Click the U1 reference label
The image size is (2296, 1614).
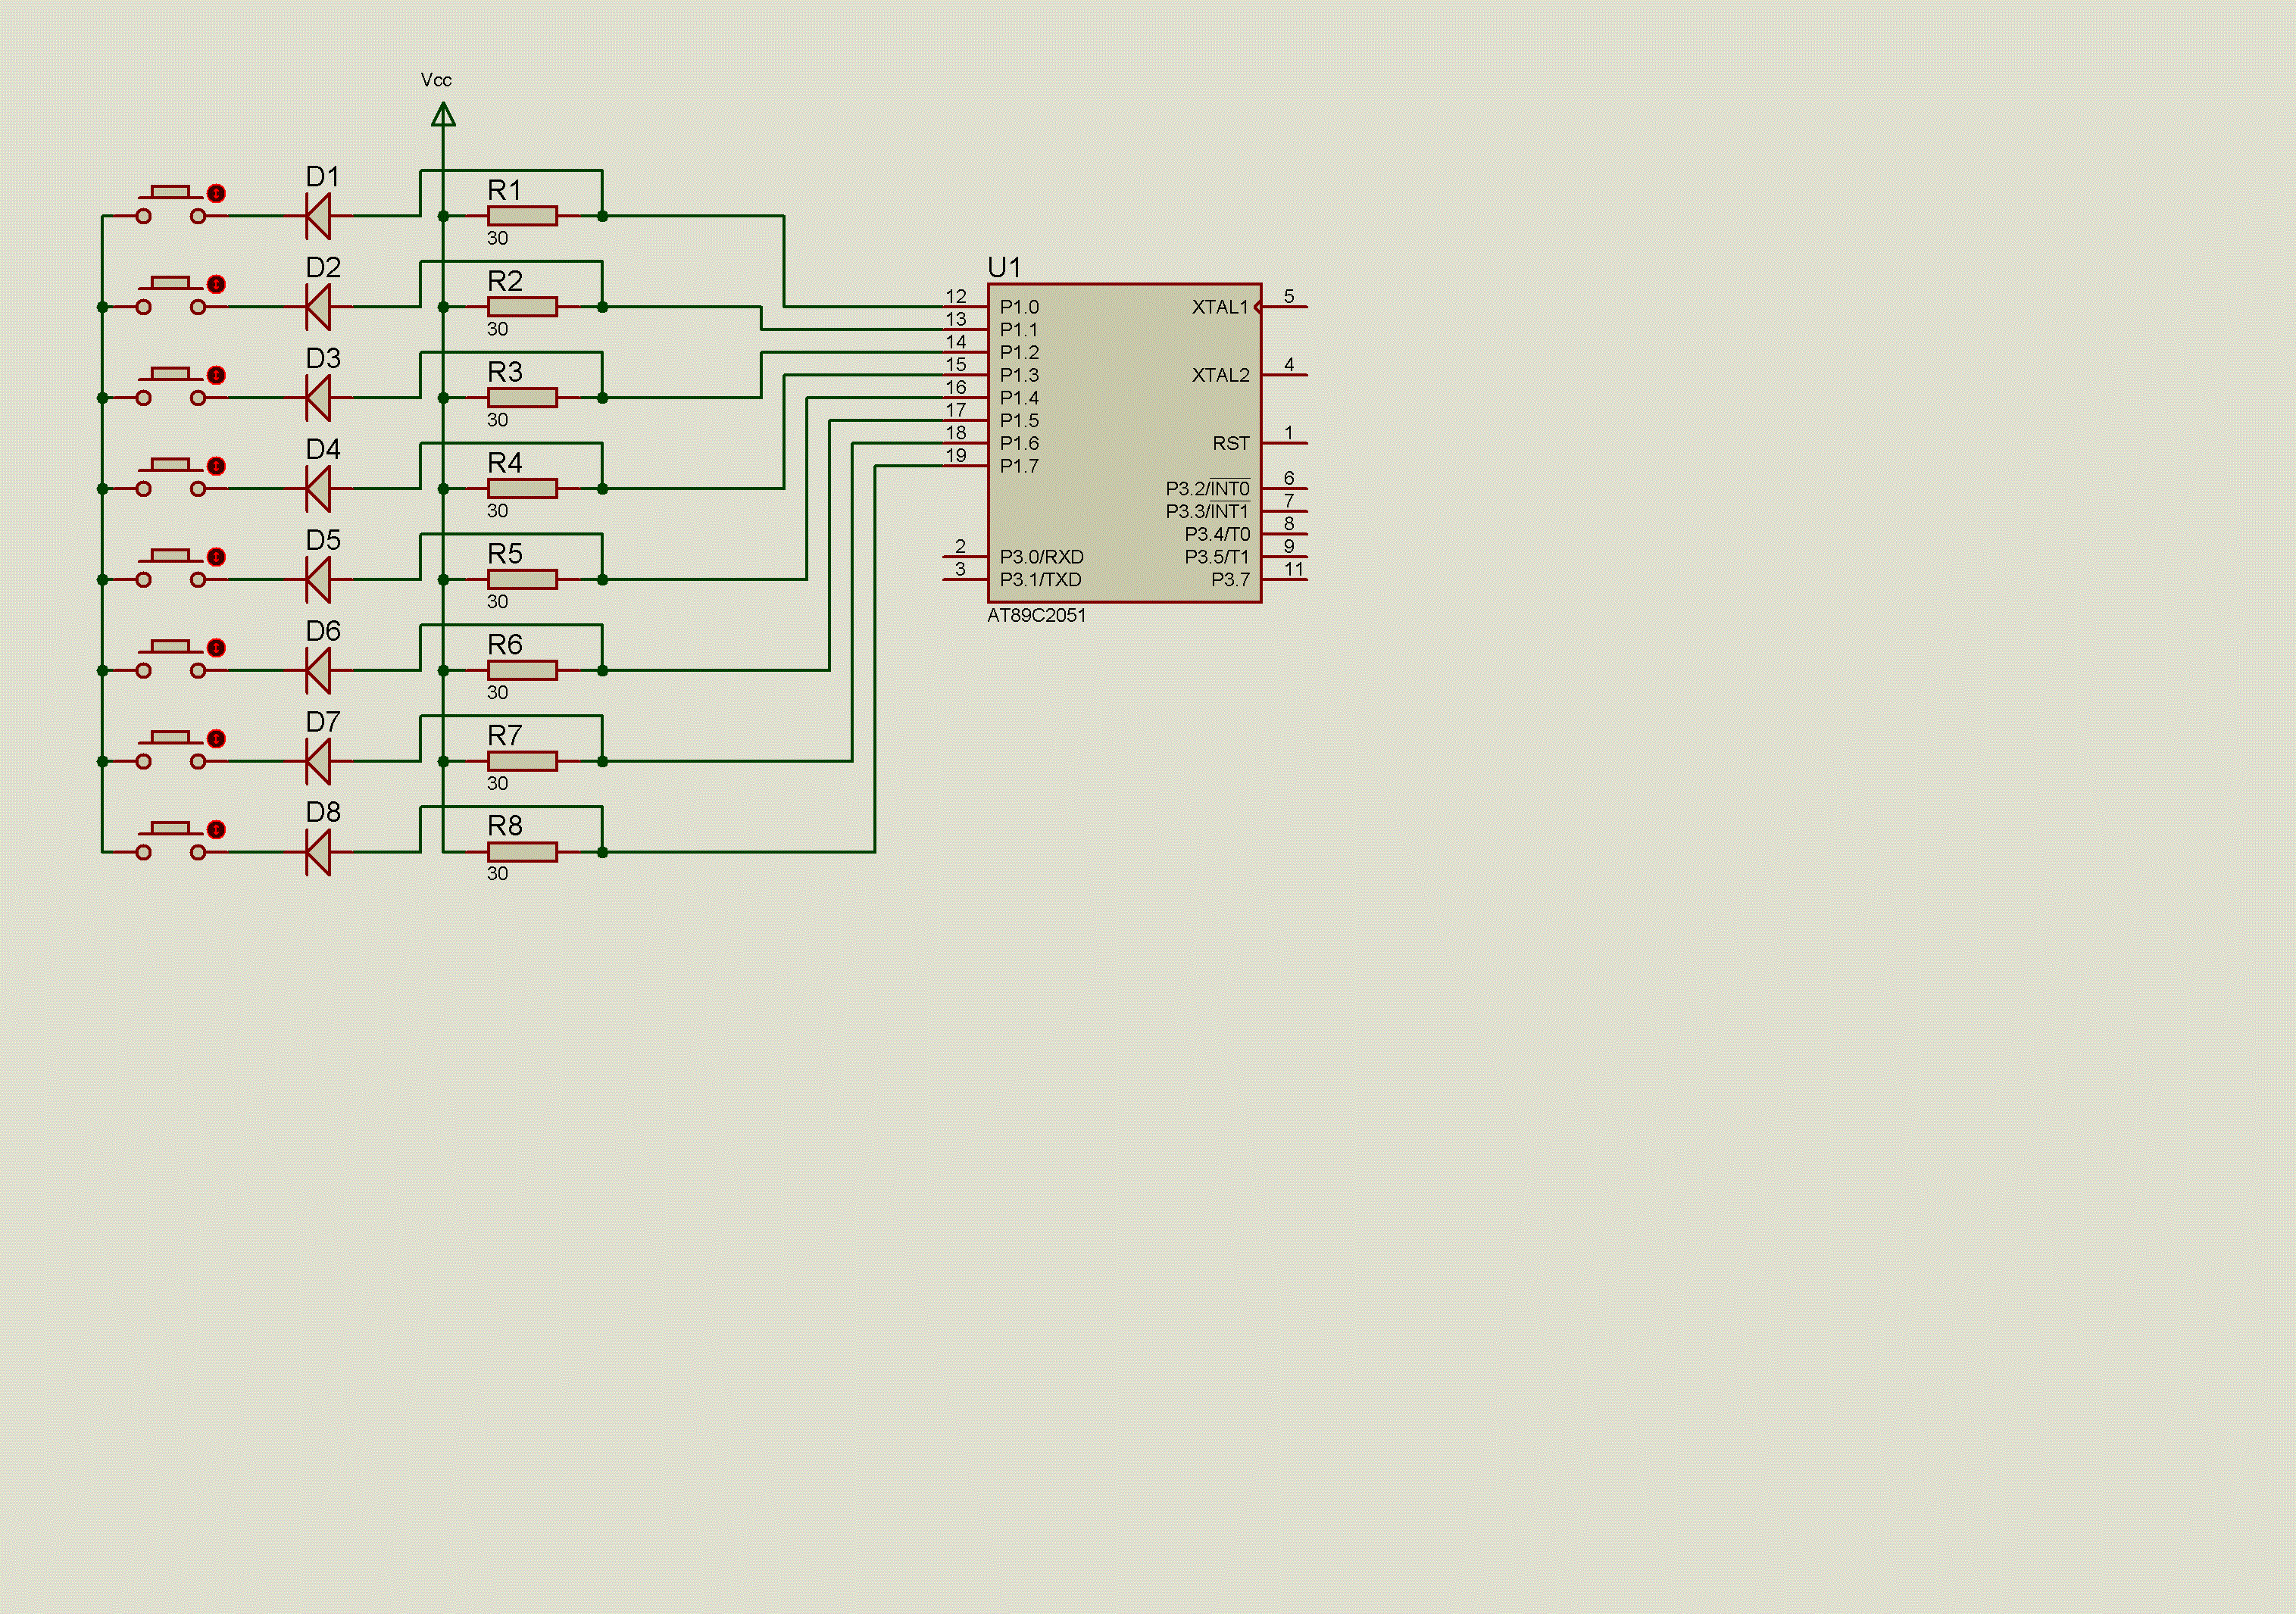1004,268
